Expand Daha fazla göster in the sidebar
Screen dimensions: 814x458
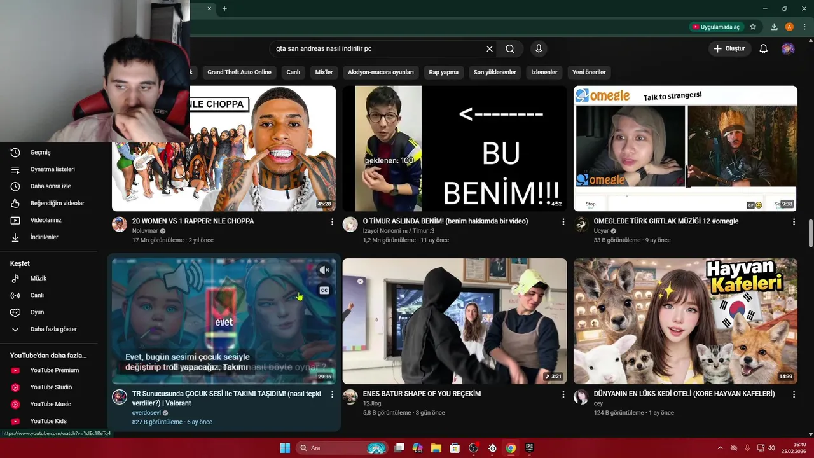tap(53, 329)
